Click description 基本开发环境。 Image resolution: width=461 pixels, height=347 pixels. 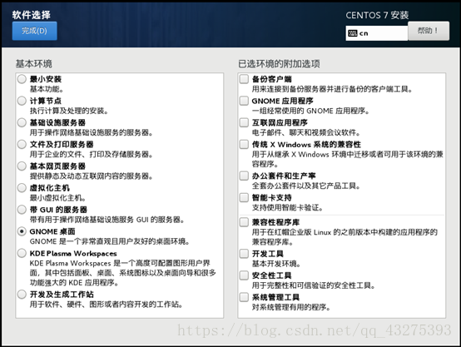[x=276, y=264]
